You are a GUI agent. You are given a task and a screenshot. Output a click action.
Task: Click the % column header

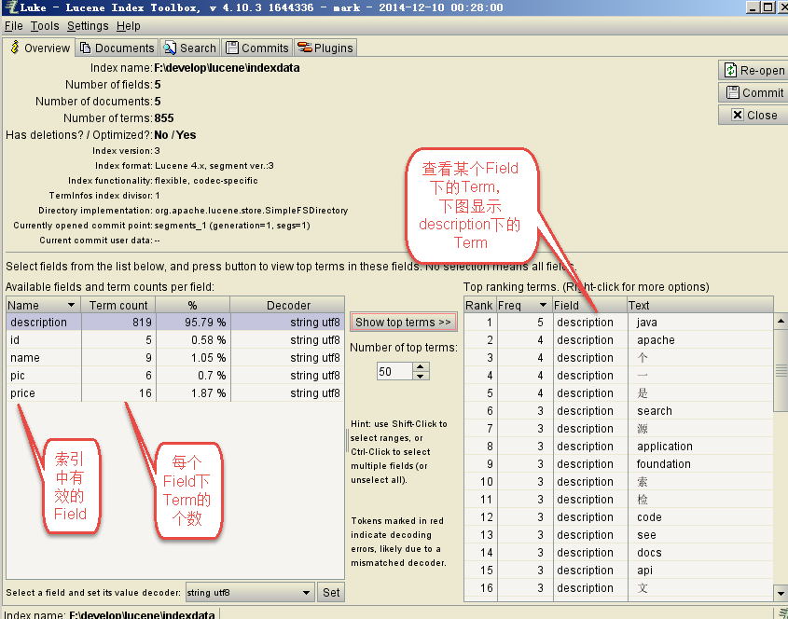[192, 305]
